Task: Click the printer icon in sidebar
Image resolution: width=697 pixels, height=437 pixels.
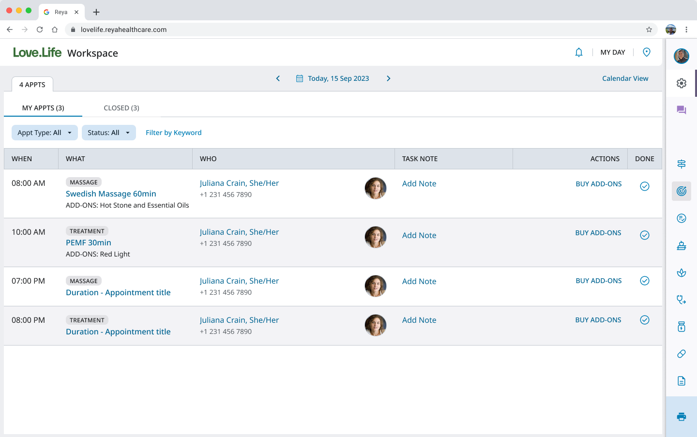Action: tap(681, 416)
